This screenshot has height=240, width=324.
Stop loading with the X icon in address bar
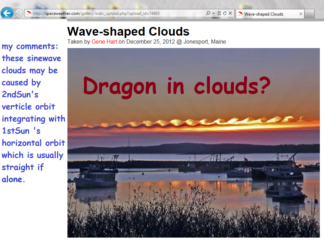[x=230, y=13]
